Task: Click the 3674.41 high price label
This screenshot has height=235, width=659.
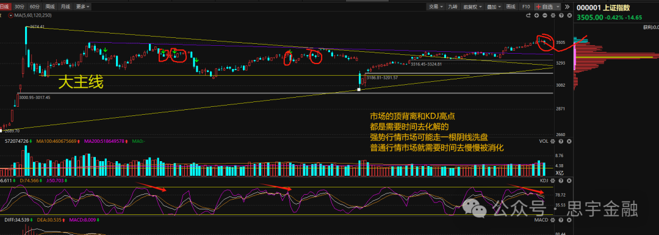Action: pyautogui.click(x=37, y=26)
